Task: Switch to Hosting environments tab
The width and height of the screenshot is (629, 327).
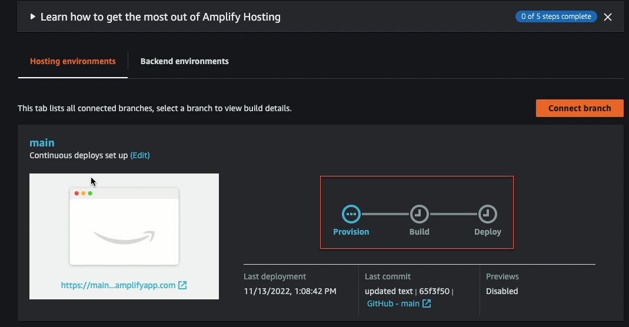Action: coord(72,61)
